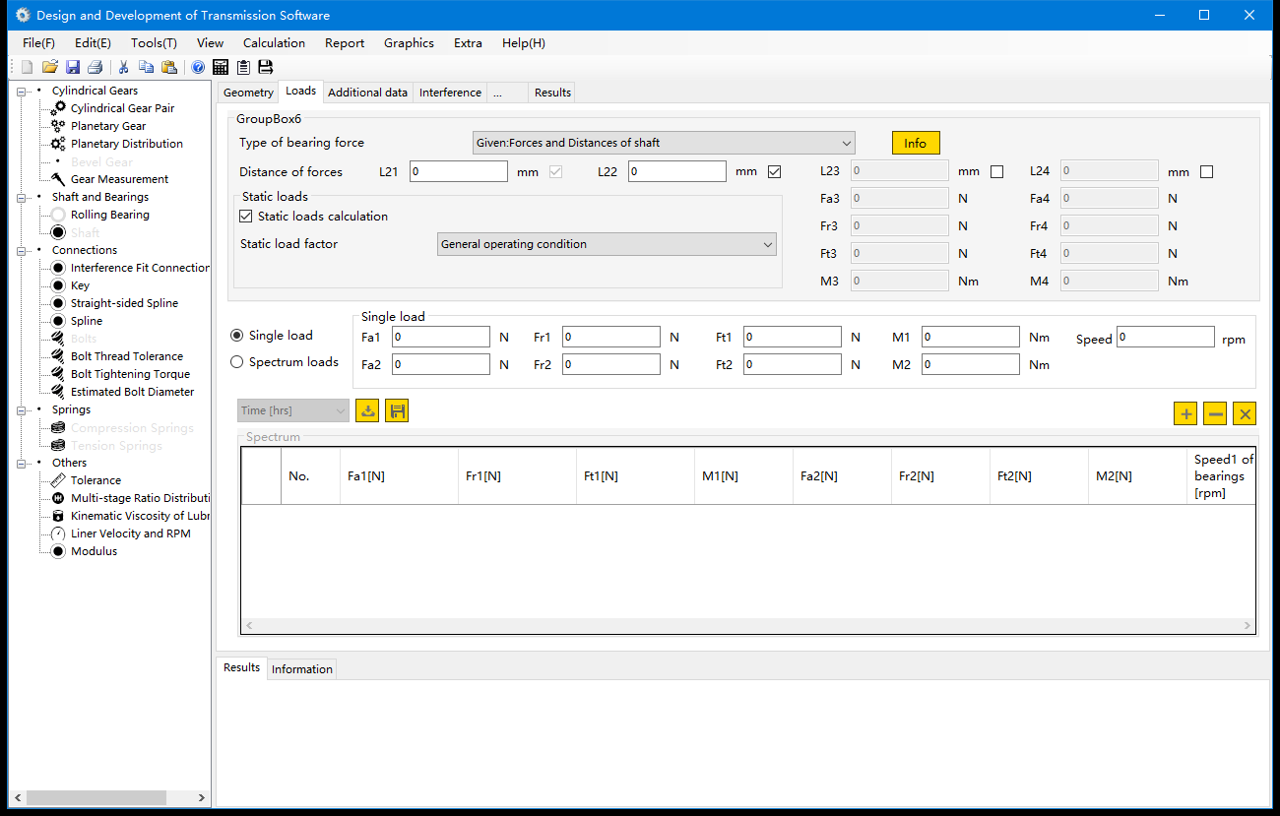Open the Graphics menu

[409, 43]
